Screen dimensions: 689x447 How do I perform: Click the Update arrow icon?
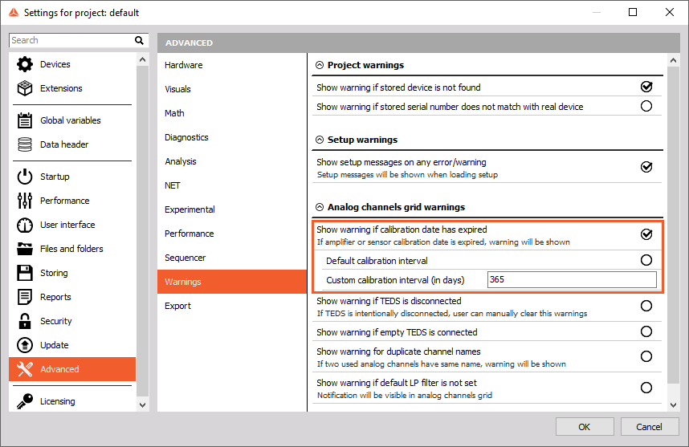25,345
